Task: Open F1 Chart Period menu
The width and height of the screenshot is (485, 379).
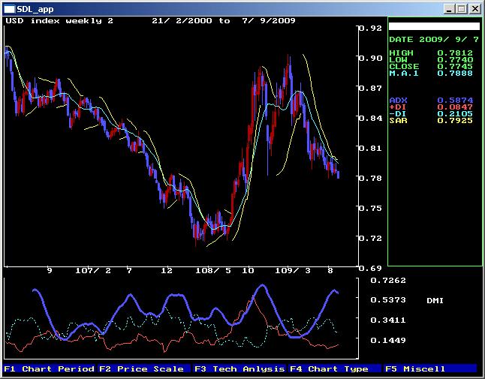Action: (50, 368)
